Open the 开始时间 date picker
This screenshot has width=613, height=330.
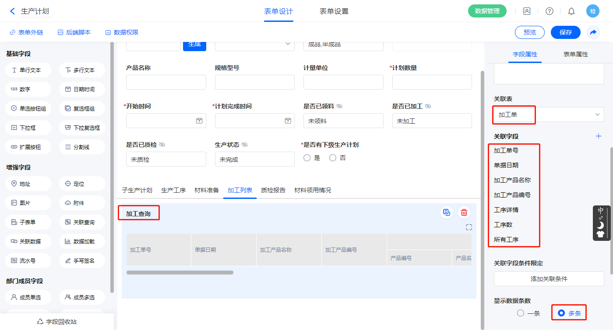click(199, 121)
